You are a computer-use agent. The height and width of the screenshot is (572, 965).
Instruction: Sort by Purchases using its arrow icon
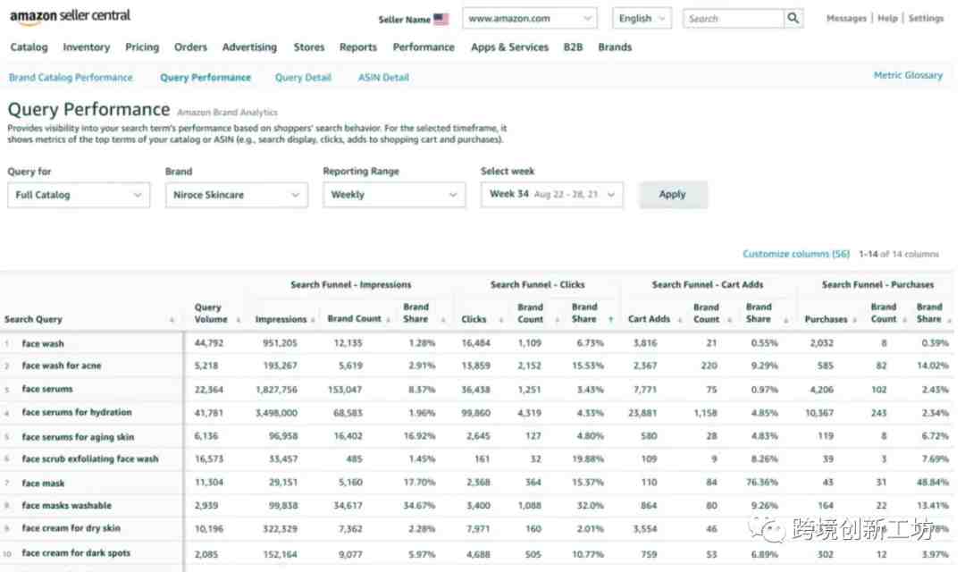pos(854,320)
